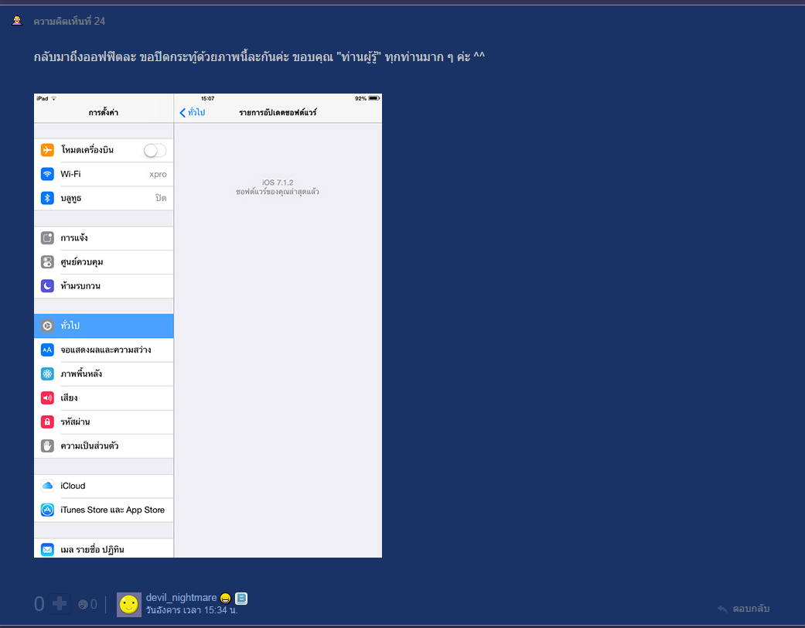Select the highlighted ทั่วไป menu row
The image size is (805, 628).
click(x=104, y=326)
